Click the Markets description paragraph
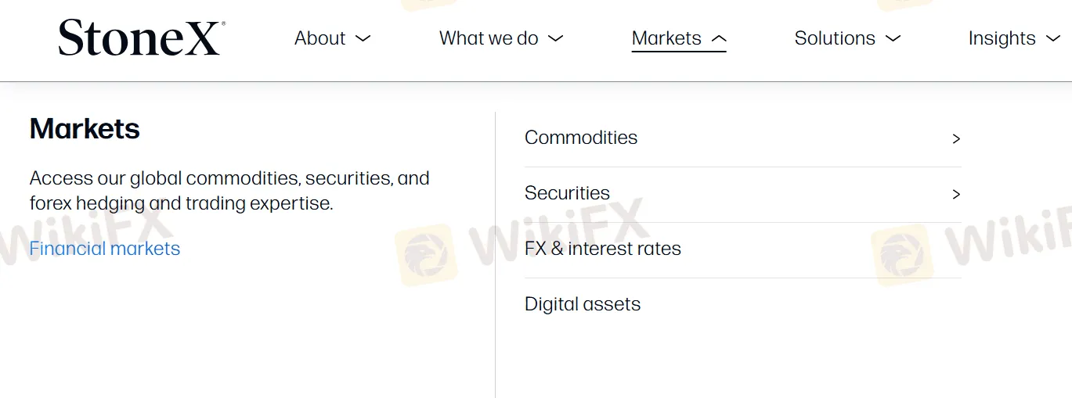1072x398 pixels. tap(229, 191)
